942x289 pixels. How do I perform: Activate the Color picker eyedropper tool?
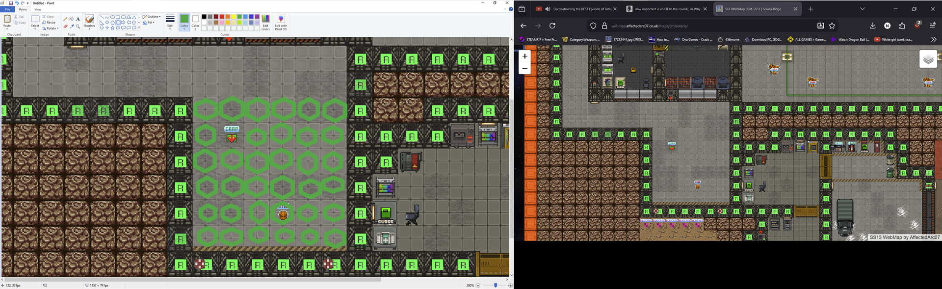(72, 26)
